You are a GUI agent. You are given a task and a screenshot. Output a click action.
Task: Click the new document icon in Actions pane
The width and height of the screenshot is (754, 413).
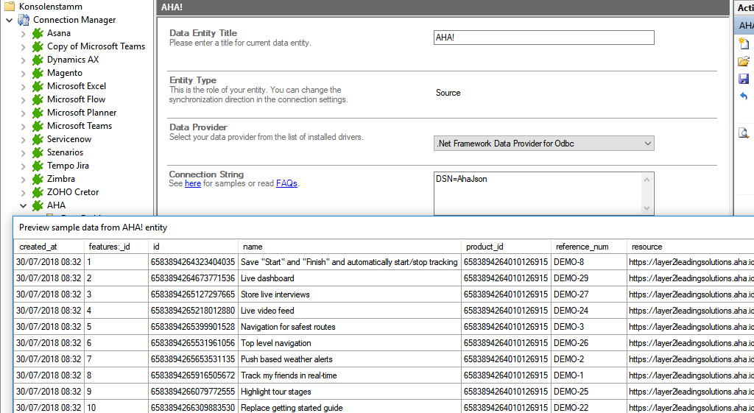pos(744,44)
